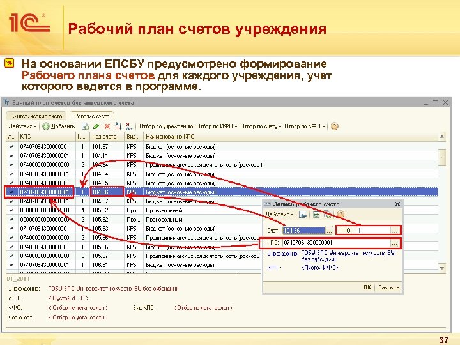Switch to the Синтетические счета tab
This screenshot has width=460, height=345.
point(36,116)
